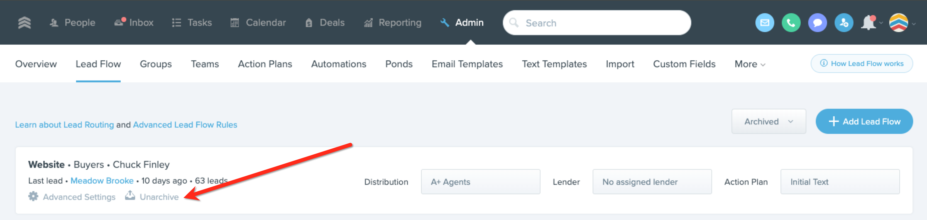Image resolution: width=927 pixels, height=220 pixels.
Task: Click the Unarchive icon for the Website flow
Action: pos(130,195)
